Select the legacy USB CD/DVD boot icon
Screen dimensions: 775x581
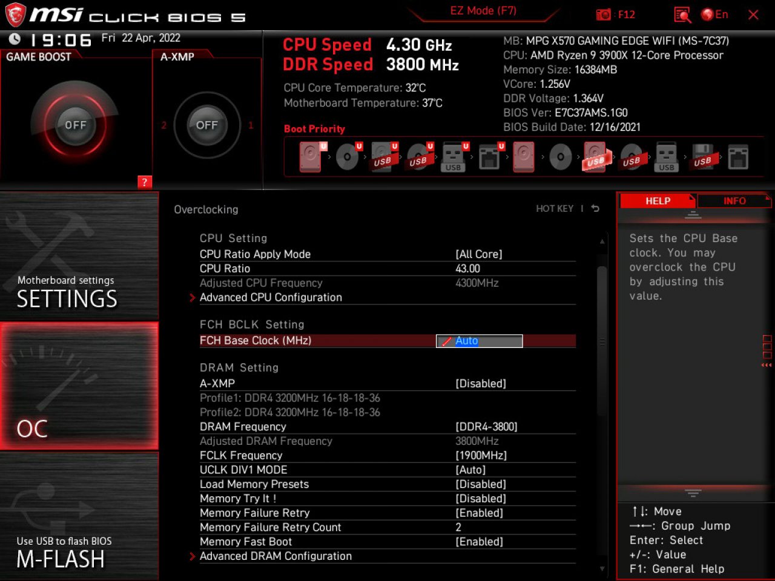(x=632, y=157)
